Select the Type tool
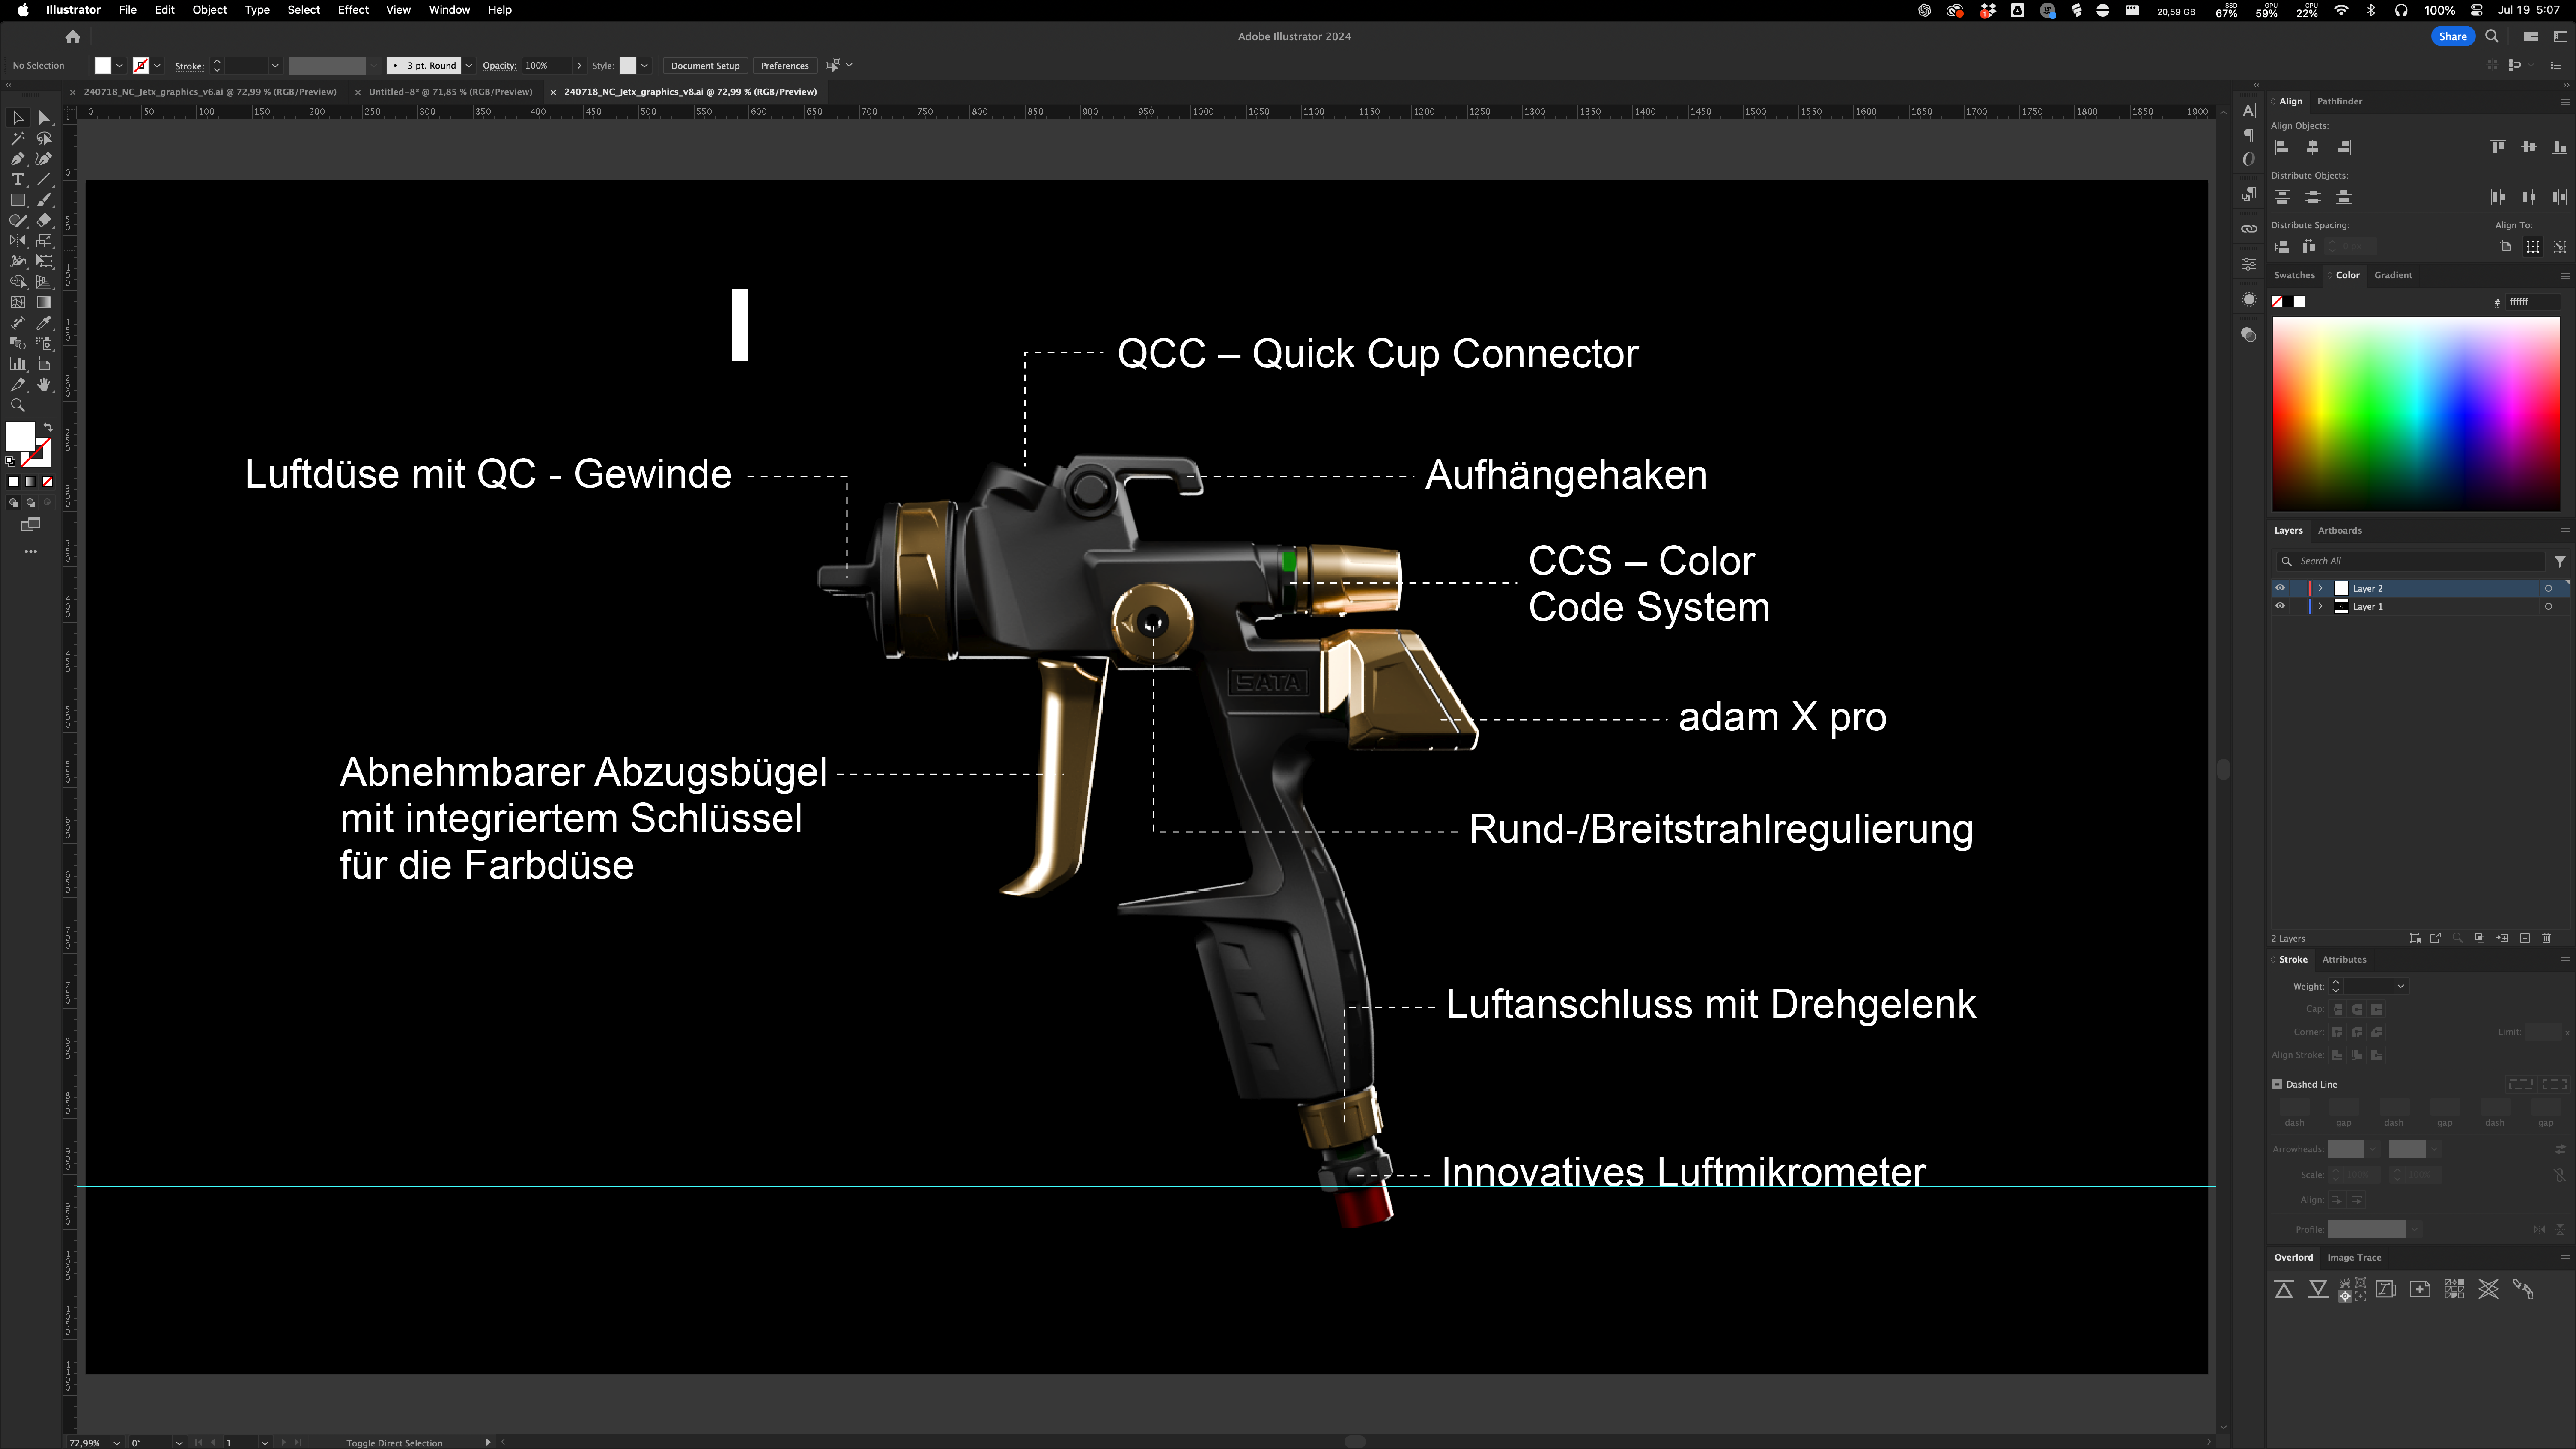This screenshot has width=2576, height=1449. pos(17,180)
